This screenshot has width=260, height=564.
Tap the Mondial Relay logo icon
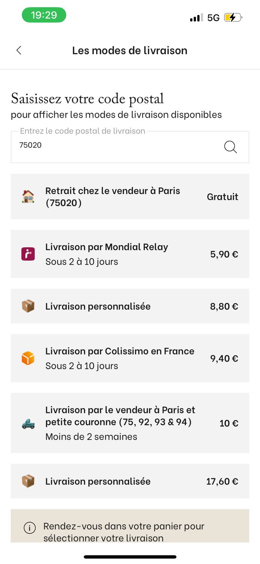point(28,254)
